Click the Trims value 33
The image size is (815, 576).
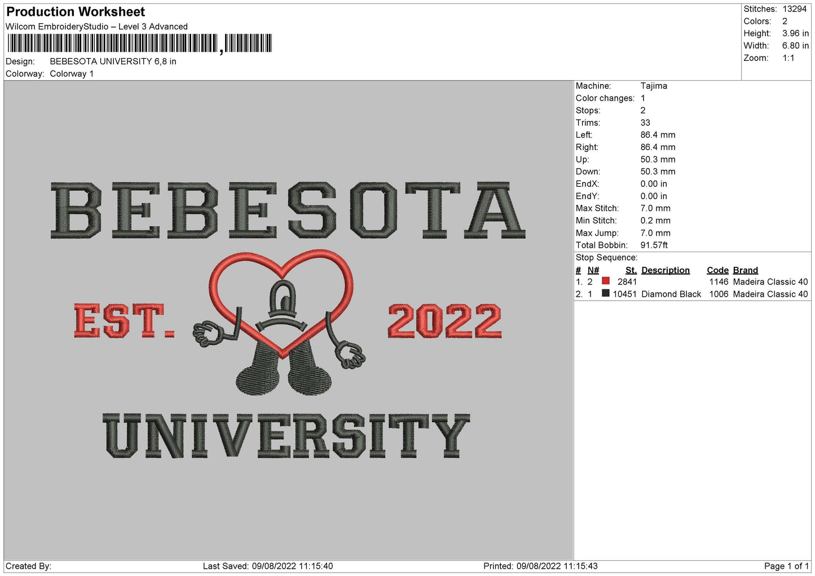coord(645,122)
